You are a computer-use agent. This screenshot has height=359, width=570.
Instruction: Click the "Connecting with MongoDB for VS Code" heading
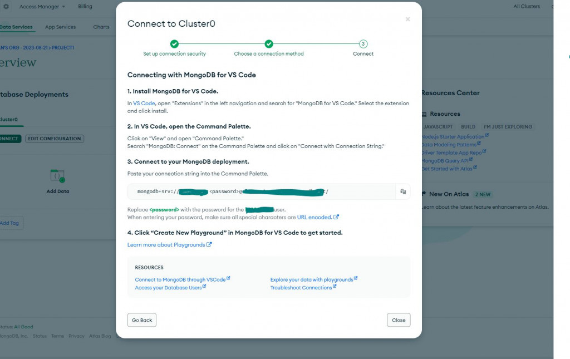pos(191,75)
